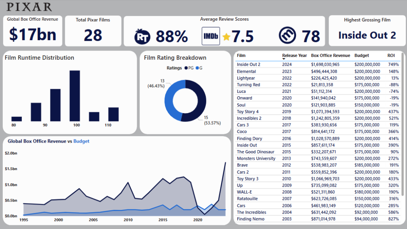Click the G legend marker
The height and width of the screenshot is (229, 407).
coord(197,68)
